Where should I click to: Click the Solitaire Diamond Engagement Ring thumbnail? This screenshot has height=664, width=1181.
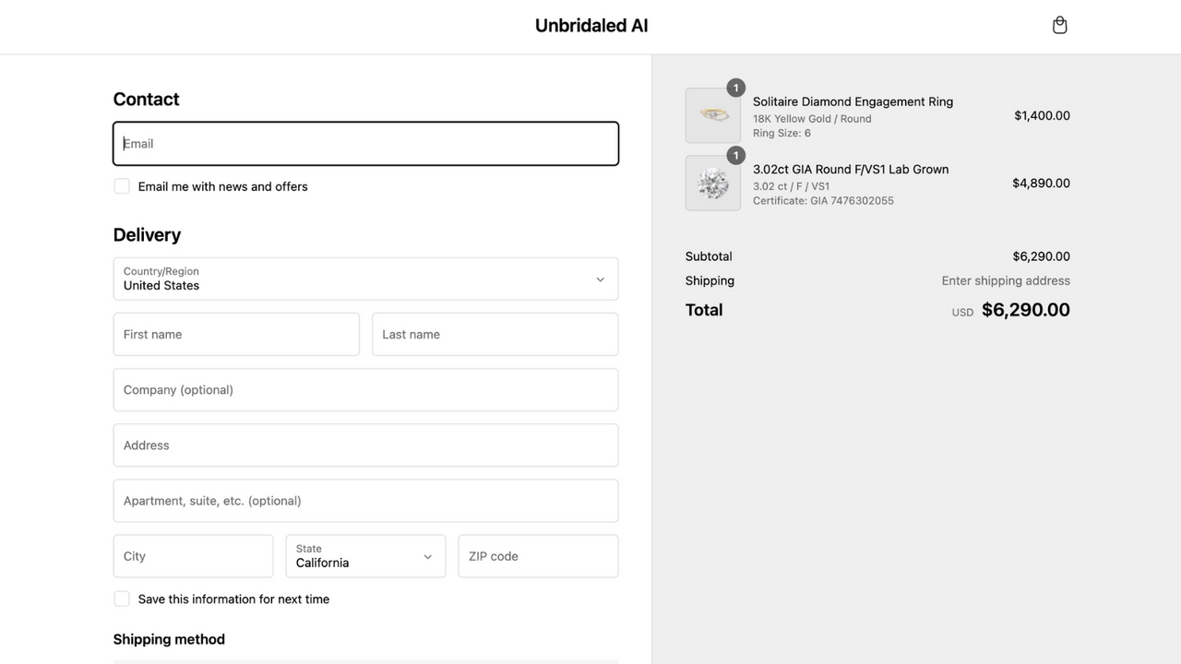point(713,115)
